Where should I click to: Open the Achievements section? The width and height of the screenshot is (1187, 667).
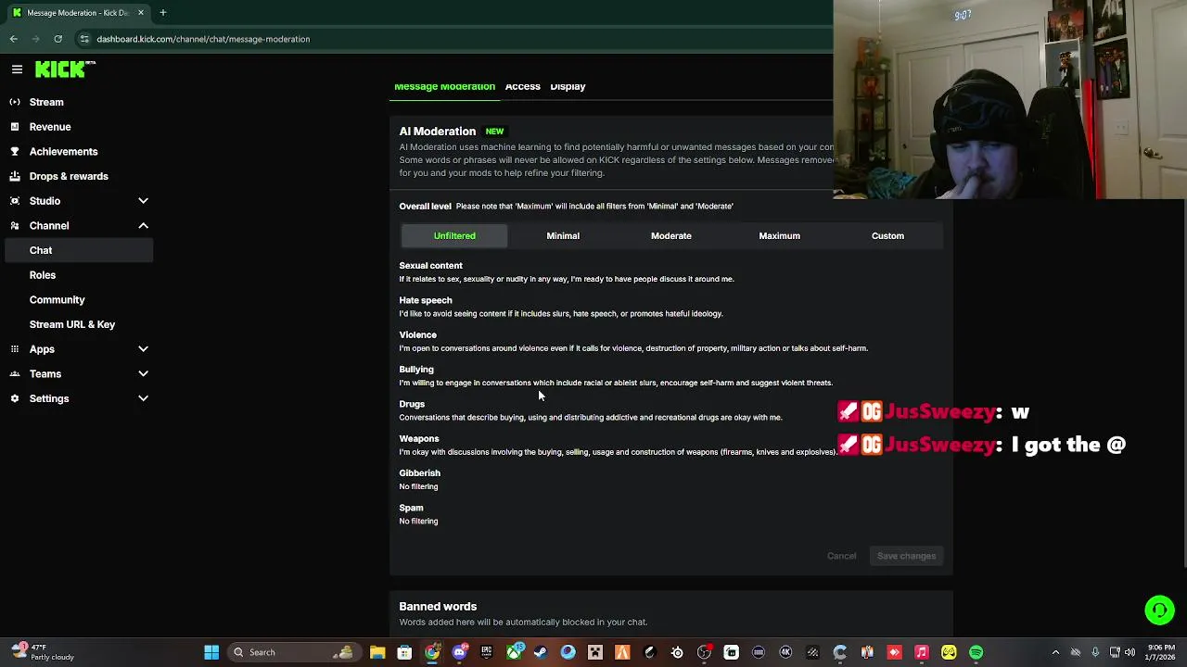(63, 151)
